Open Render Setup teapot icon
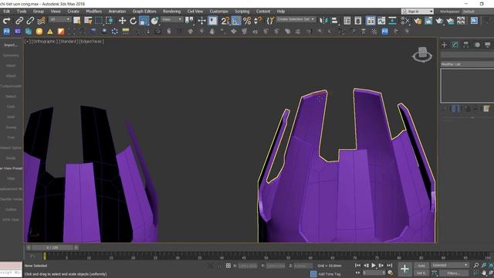Screen dimensions: 494x278 418,21
